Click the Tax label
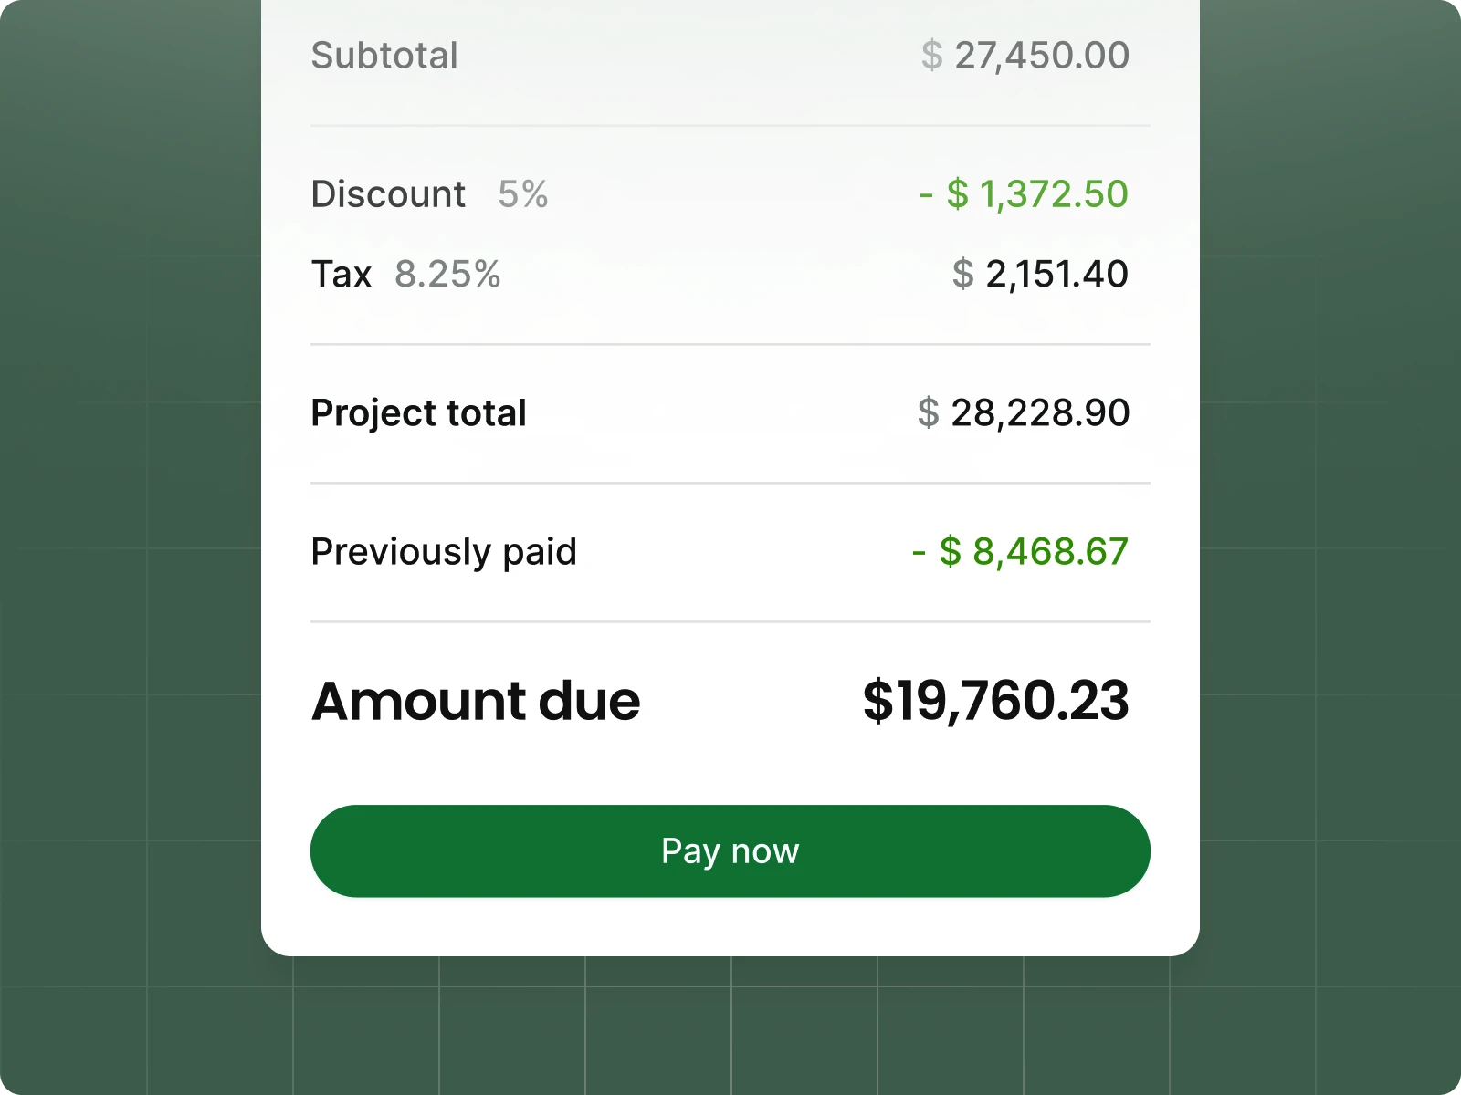This screenshot has height=1095, width=1461. 342,274
